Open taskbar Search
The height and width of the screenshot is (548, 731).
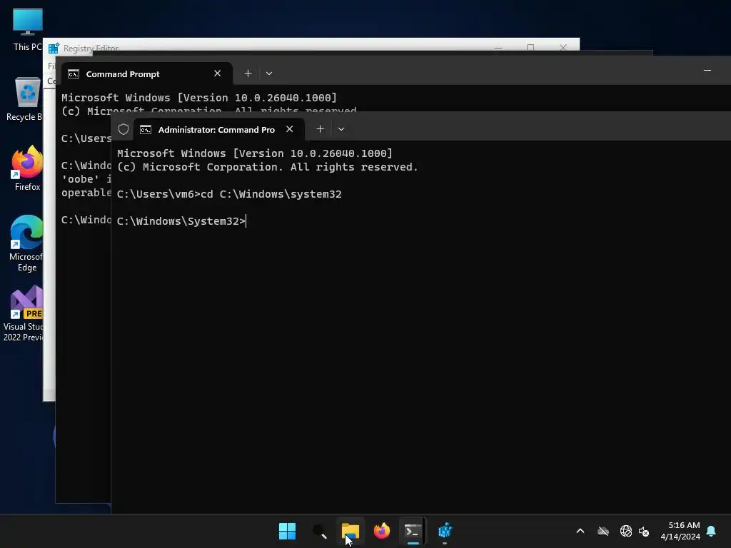click(x=319, y=531)
